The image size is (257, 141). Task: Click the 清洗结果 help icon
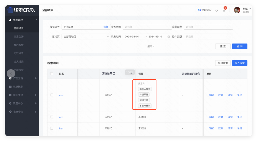pos(114,73)
